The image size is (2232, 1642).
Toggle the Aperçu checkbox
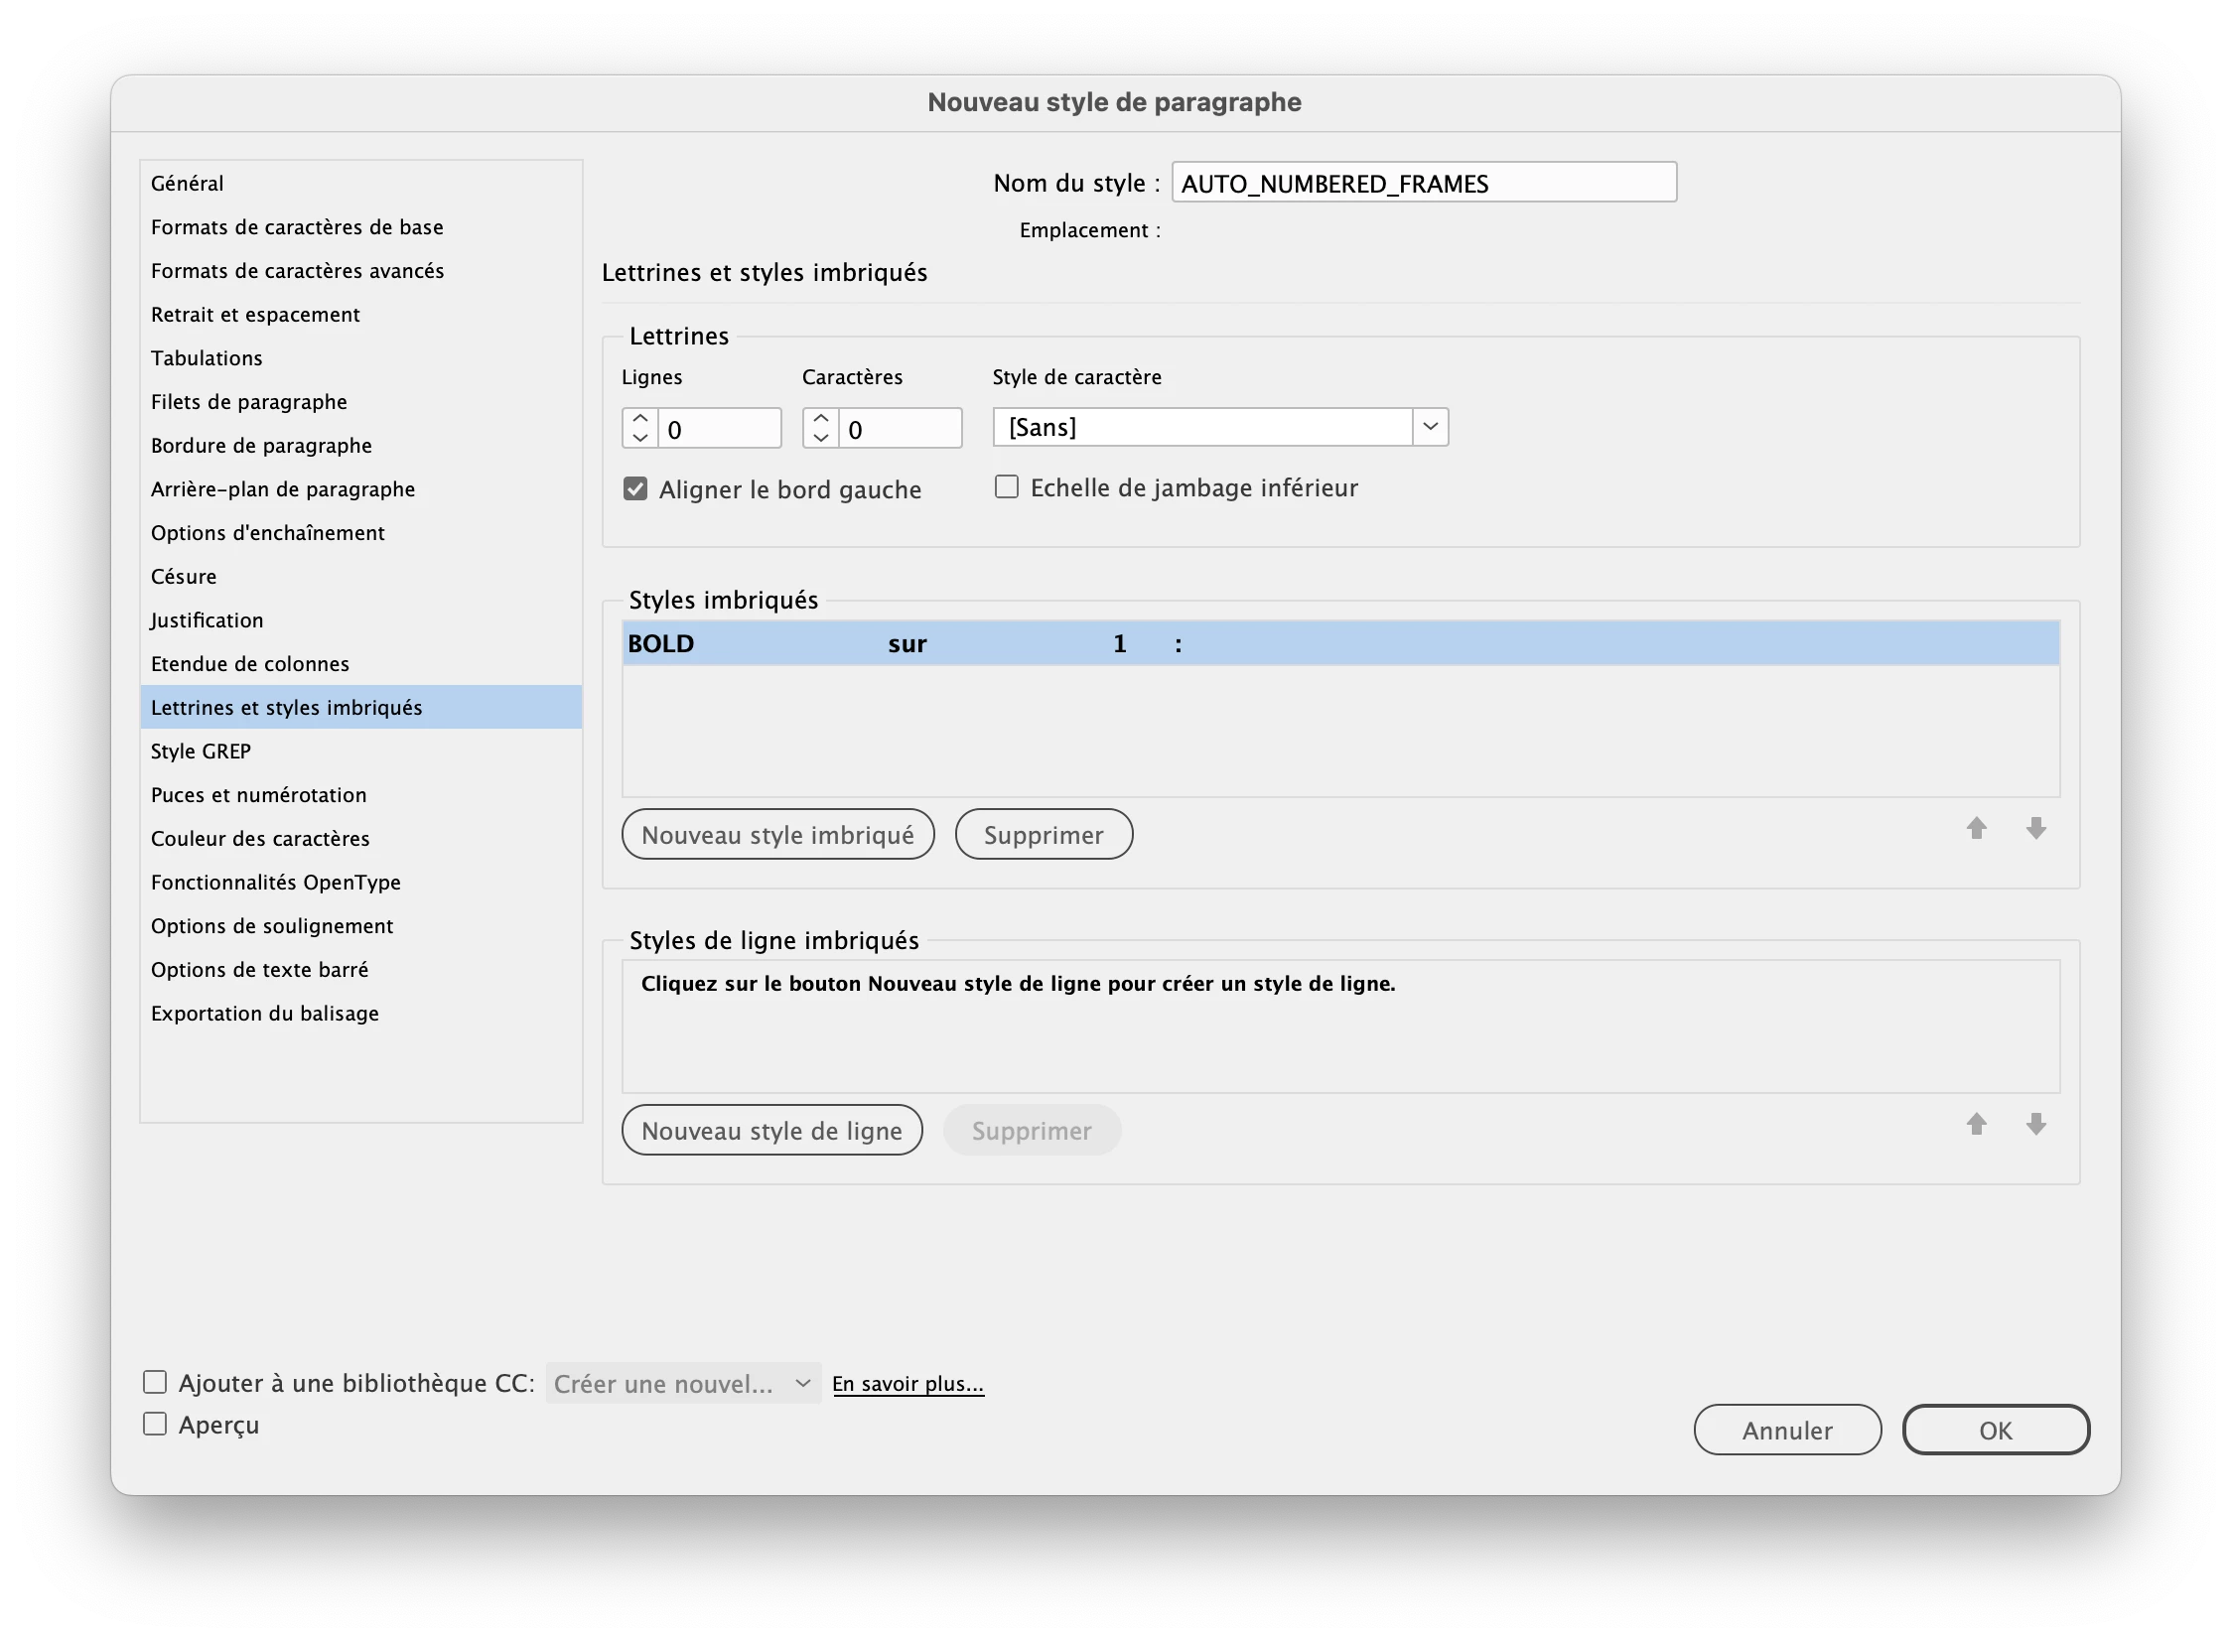(155, 1425)
